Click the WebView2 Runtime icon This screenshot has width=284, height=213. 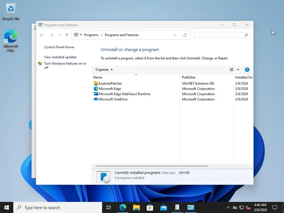pos(96,94)
